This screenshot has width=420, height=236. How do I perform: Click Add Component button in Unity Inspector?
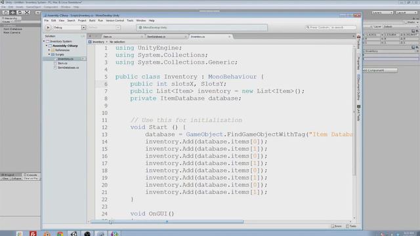click(x=379, y=70)
